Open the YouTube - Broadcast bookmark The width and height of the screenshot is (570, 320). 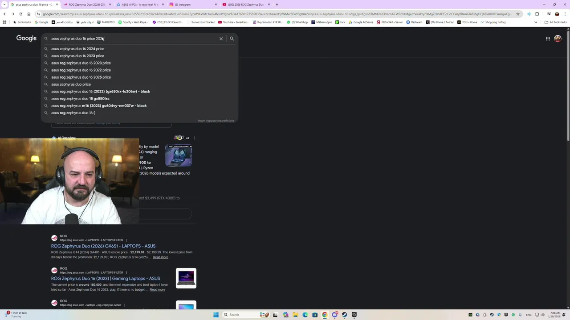coord(233,22)
